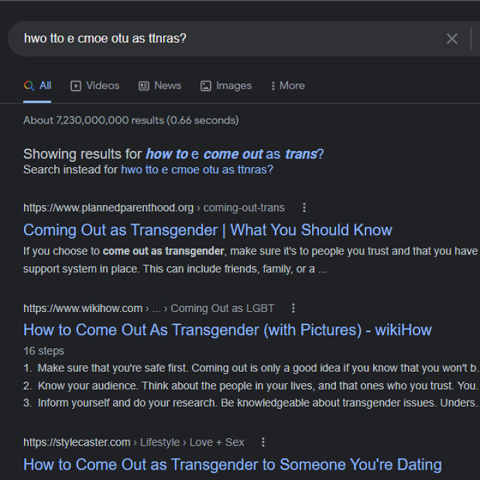Click the corrected 'how to come out as trans' suggestion

(x=231, y=154)
